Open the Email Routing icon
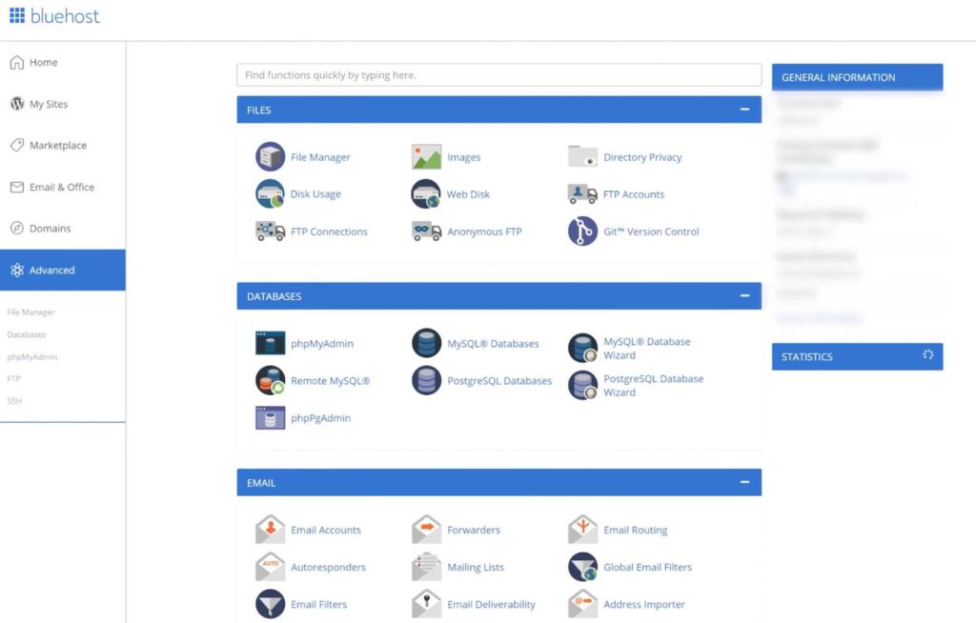Screen dimensions: 976x623 point(582,530)
